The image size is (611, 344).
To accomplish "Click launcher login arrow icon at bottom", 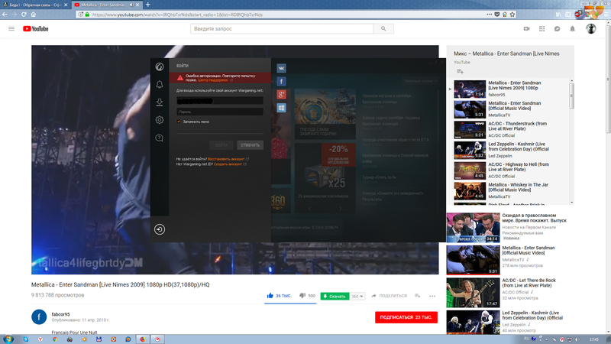I will pos(160,229).
